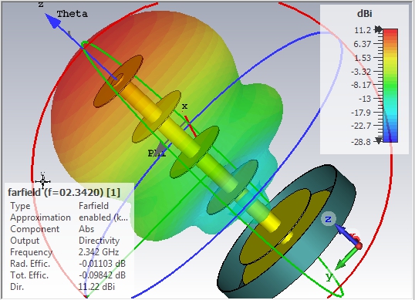
Task: Click the rainbow dBi color bar
Action: [x=390, y=86]
